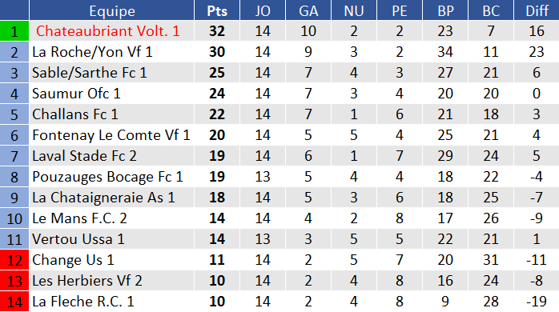The height and width of the screenshot is (312, 559).
Task: Select the BP column header
Action: click(x=445, y=10)
